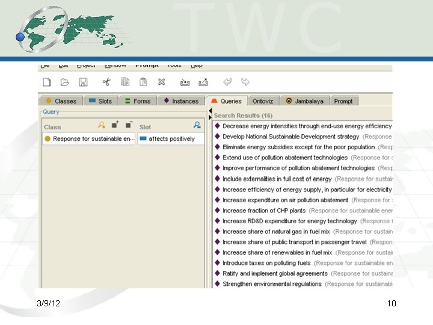Click the Cut scissors icon
433x325 pixels.
(106, 82)
